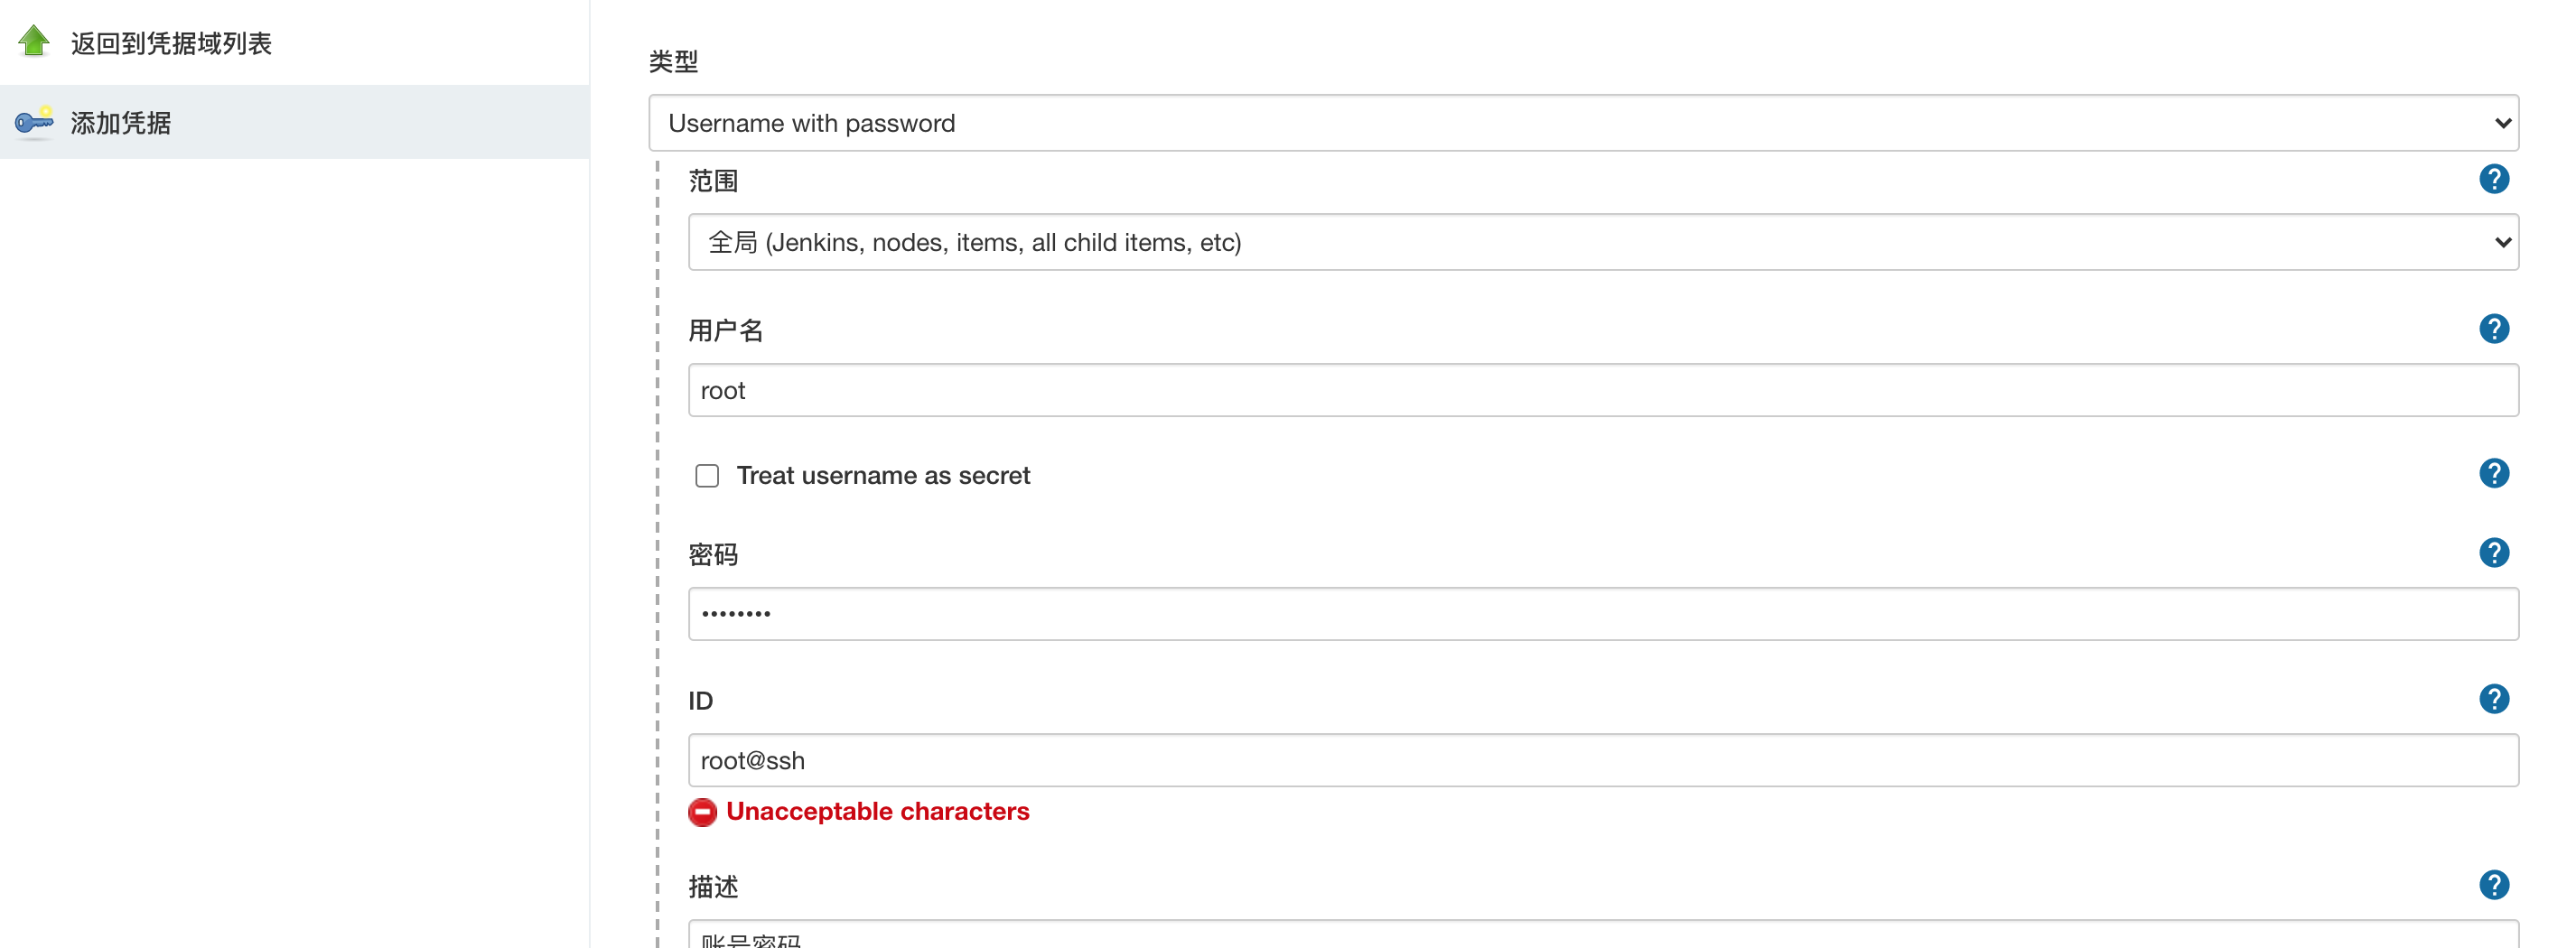Open the 类型 credential type dropdown
This screenshot has height=948, width=2576.
[x=1582, y=123]
